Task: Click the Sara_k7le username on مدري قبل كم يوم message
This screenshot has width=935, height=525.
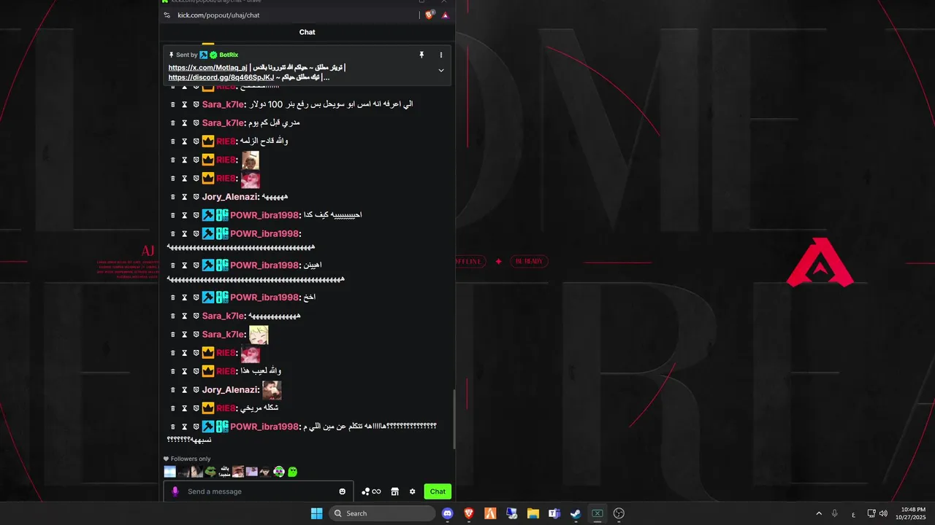Action: coord(223,122)
